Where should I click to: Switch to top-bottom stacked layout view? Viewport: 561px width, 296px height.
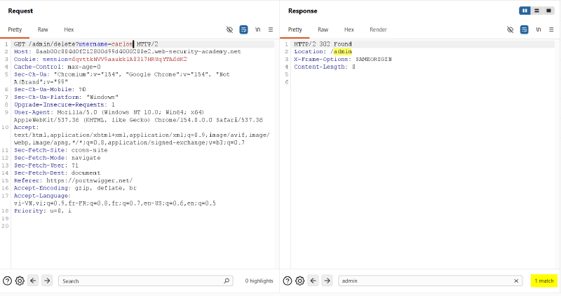(536, 11)
